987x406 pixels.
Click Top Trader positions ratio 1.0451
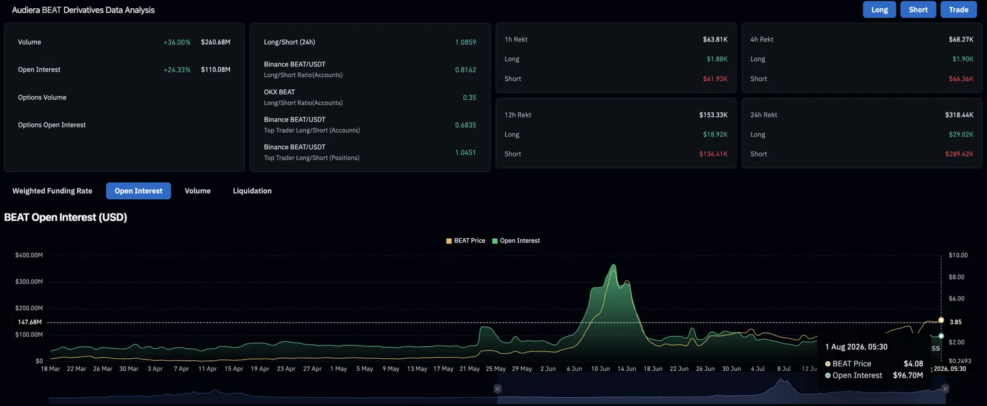click(466, 153)
